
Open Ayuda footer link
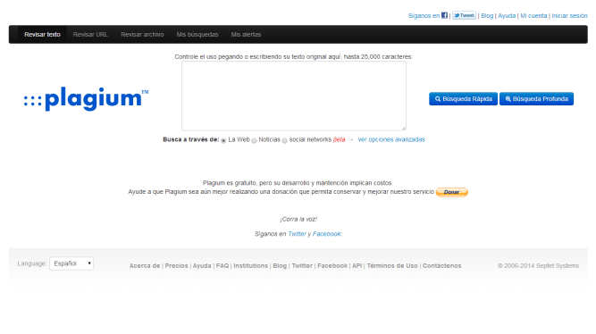[202, 265]
